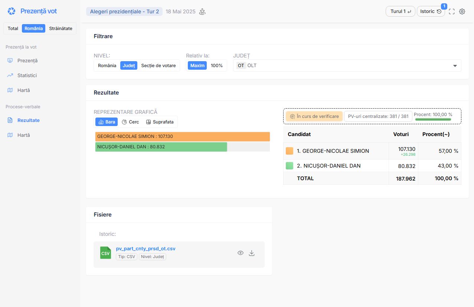Select the Total scope tab
Image resolution: width=474 pixels, height=307 pixels.
click(13, 29)
